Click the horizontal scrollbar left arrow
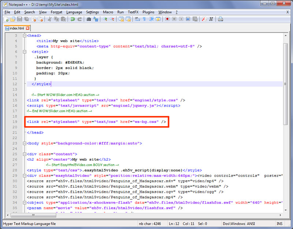Viewport: 293px width, 229px height. click(7, 215)
